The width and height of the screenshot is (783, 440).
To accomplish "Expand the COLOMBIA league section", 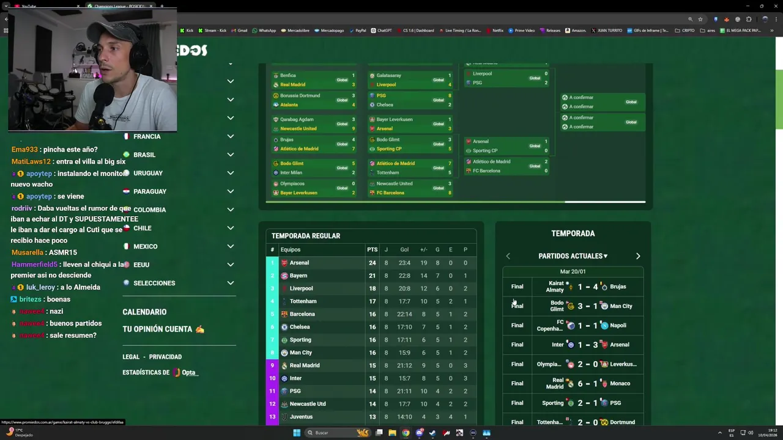I will click(x=231, y=210).
